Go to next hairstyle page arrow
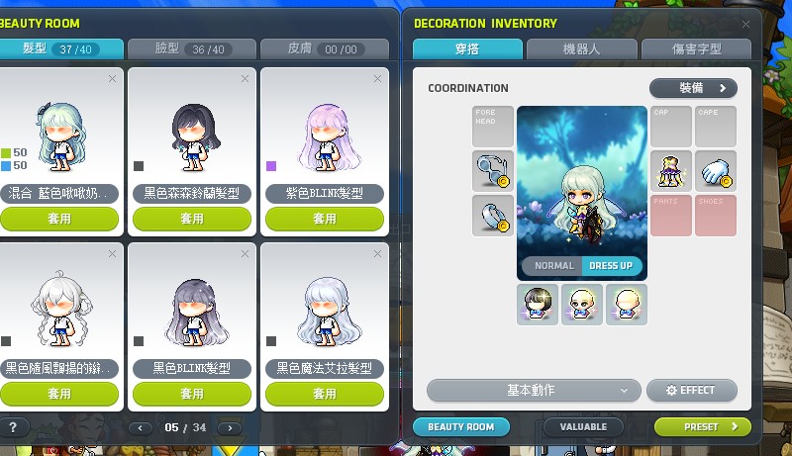 pos(230,427)
